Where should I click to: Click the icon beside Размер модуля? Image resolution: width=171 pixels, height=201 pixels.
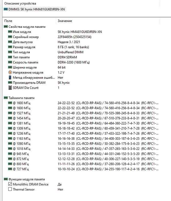(10, 47)
